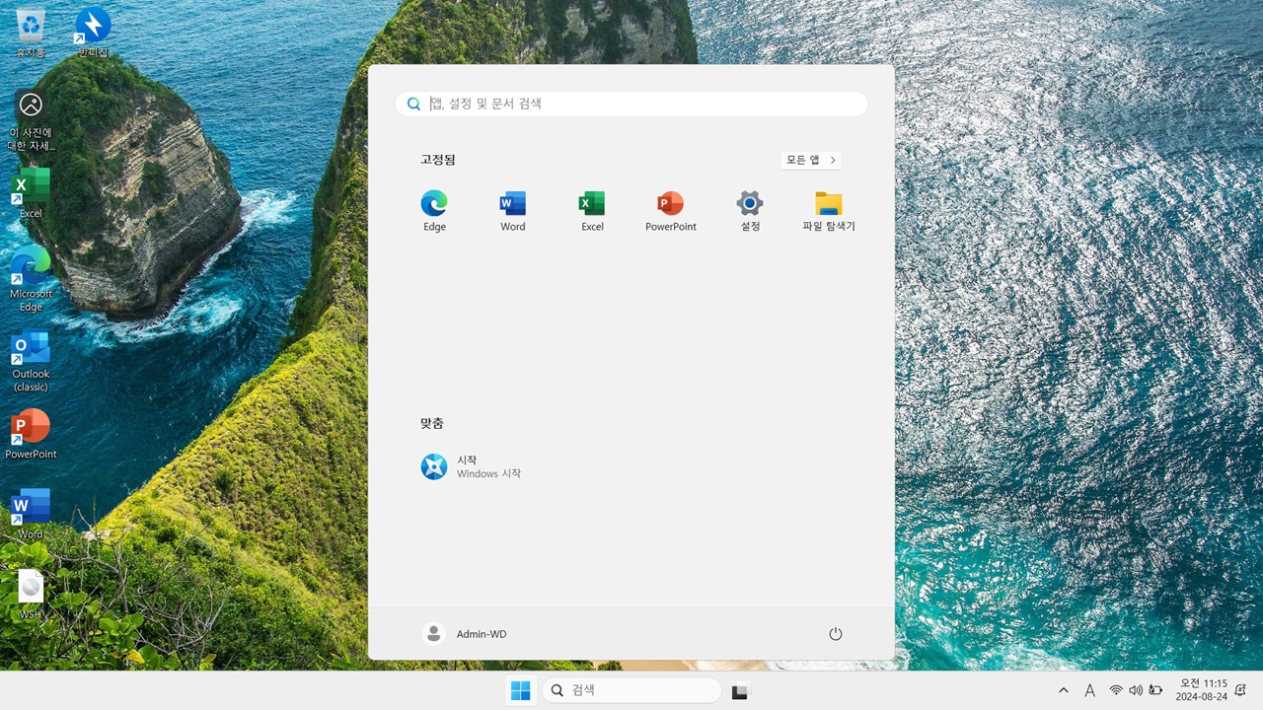Open the clock showing 오전 11:15
The image size is (1263, 710).
(1201, 690)
